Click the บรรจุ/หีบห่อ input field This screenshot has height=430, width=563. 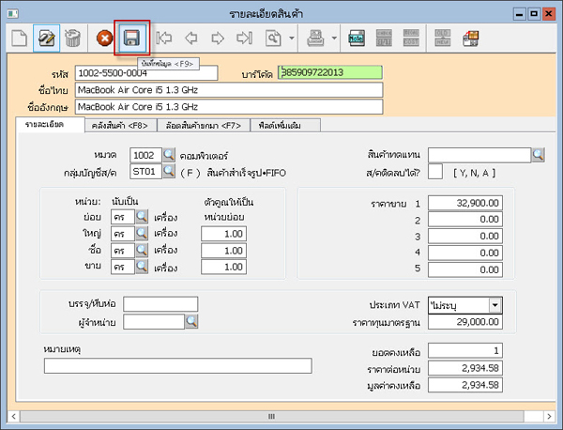(x=160, y=304)
